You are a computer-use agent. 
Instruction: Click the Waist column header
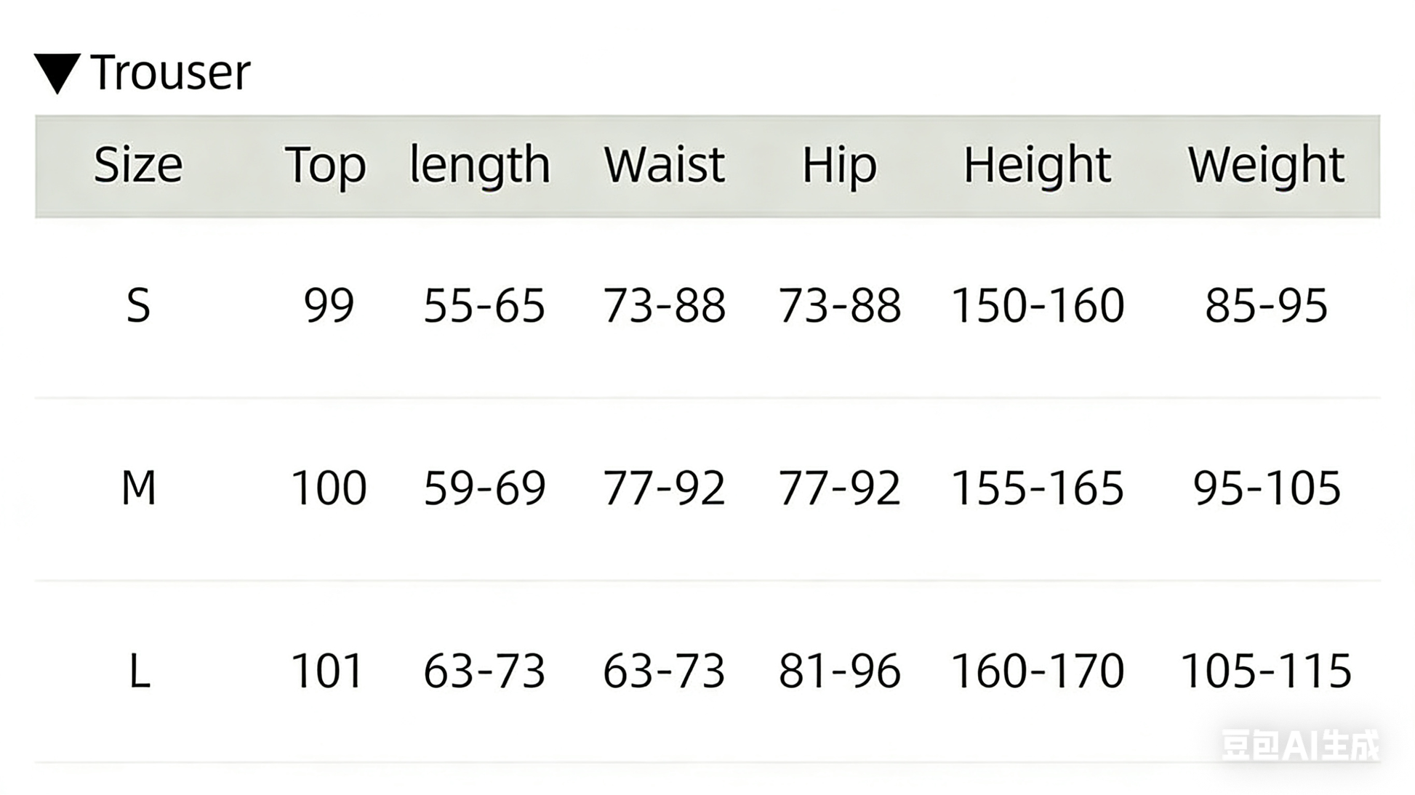click(x=664, y=165)
